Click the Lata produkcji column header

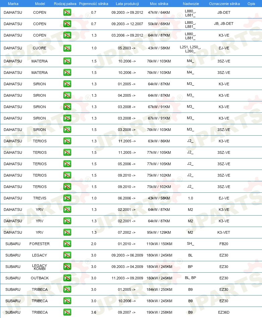tap(127, 4)
